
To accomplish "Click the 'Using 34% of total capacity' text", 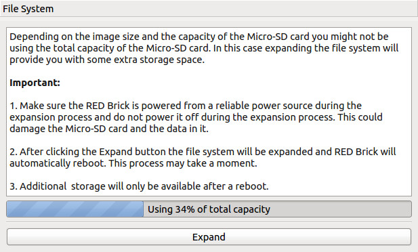I will 209,209.
